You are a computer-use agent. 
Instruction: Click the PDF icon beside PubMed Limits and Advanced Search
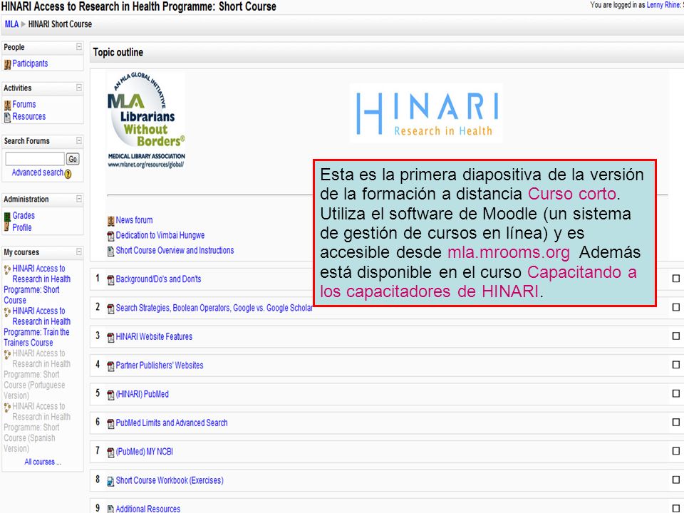(111, 424)
